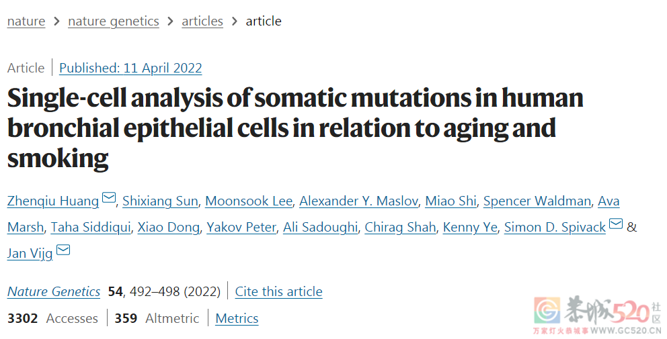Open the Spencer Waldman author link
Image resolution: width=667 pixels, height=339 pixels.
click(537, 201)
